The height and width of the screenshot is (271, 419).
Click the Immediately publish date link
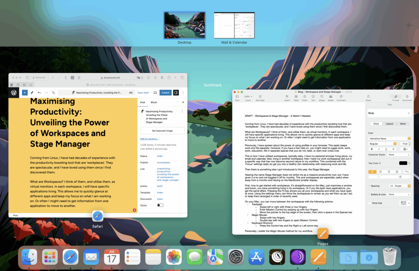[x=164, y=163]
